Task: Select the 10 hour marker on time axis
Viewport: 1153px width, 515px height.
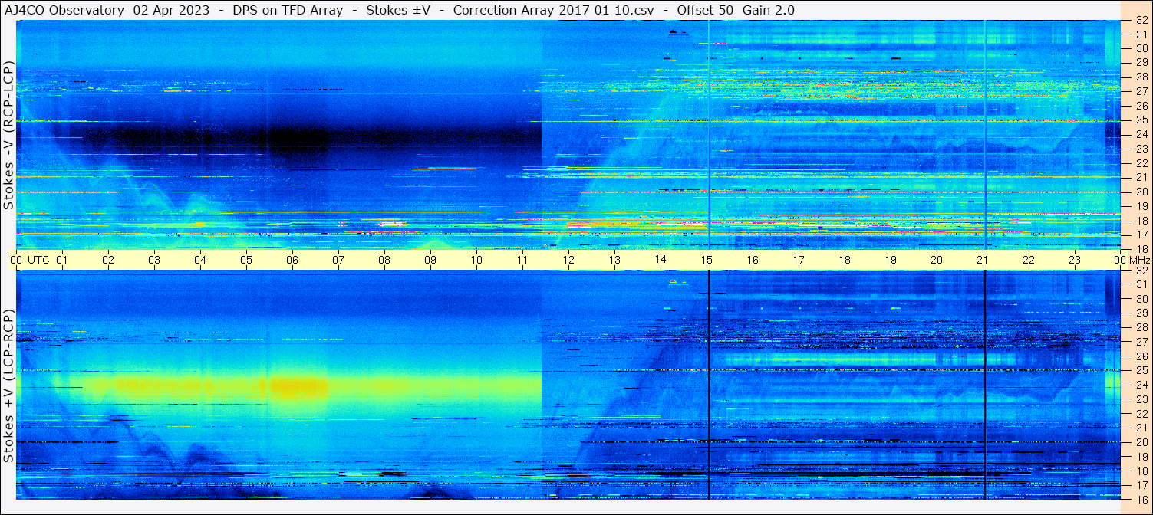Action: click(476, 260)
